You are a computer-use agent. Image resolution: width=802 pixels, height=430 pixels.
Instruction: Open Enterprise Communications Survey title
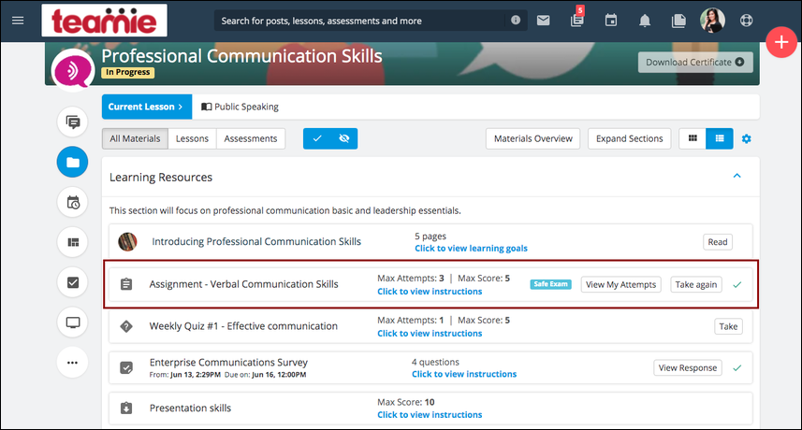pyautogui.click(x=228, y=362)
